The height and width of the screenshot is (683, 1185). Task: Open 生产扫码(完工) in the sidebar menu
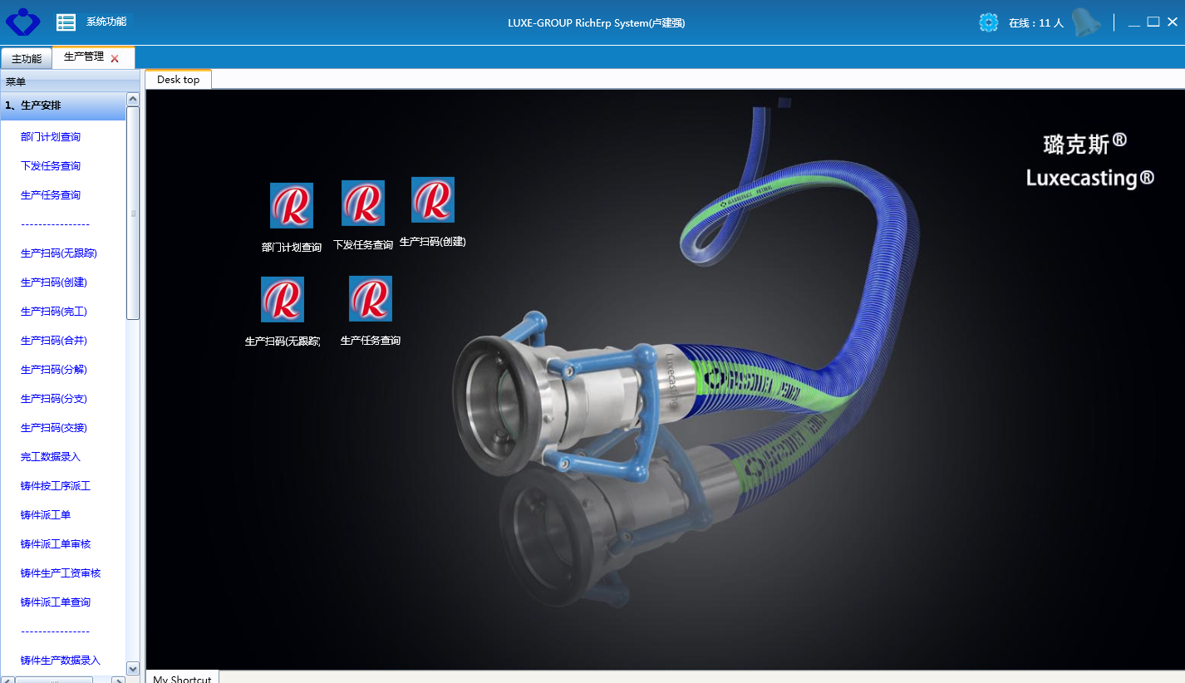point(54,312)
